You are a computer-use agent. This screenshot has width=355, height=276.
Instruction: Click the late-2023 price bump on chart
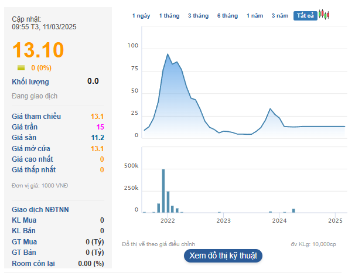[270, 109]
